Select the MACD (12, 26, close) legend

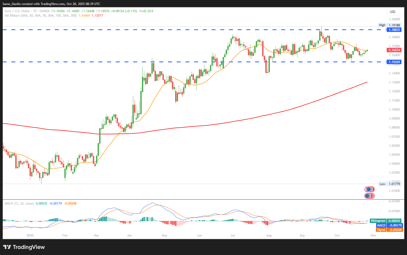point(19,204)
